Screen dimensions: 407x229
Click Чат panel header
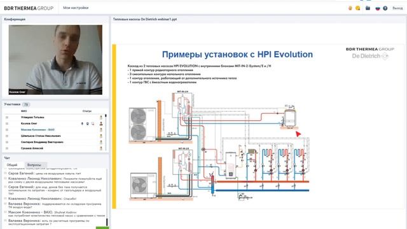point(7,158)
